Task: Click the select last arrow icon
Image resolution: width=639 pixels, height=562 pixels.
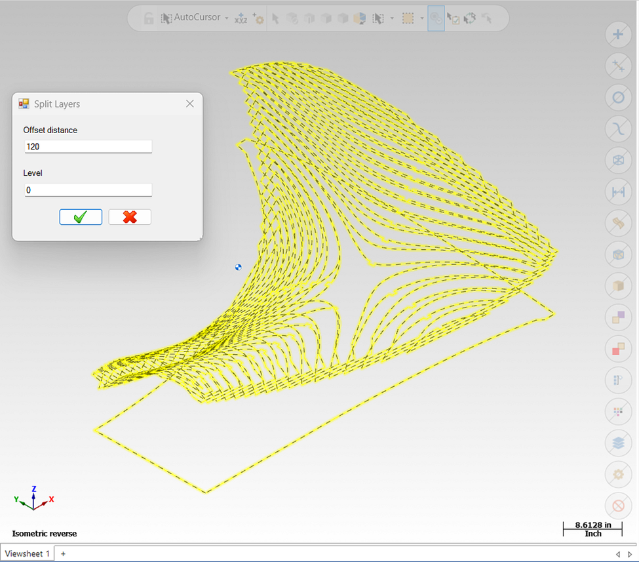Action: 487,18
